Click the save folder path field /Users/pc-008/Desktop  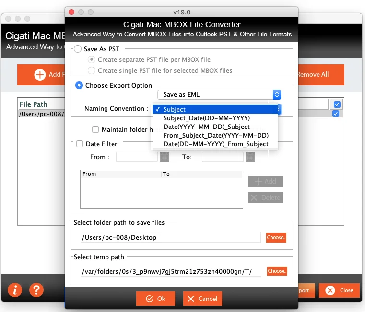tap(171, 237)
